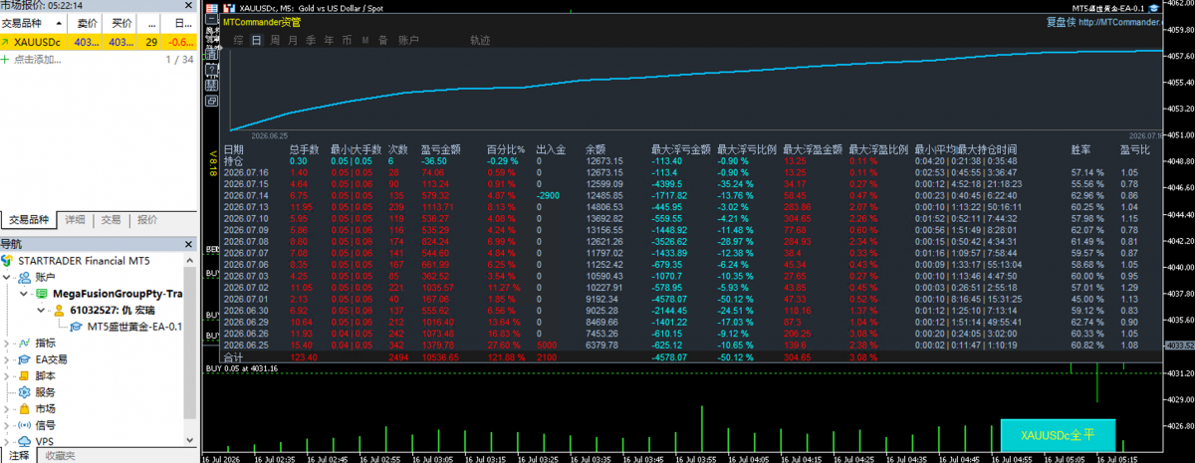
Task: Click the minus collapse panel icon
Action: click(x=212, y=19)
